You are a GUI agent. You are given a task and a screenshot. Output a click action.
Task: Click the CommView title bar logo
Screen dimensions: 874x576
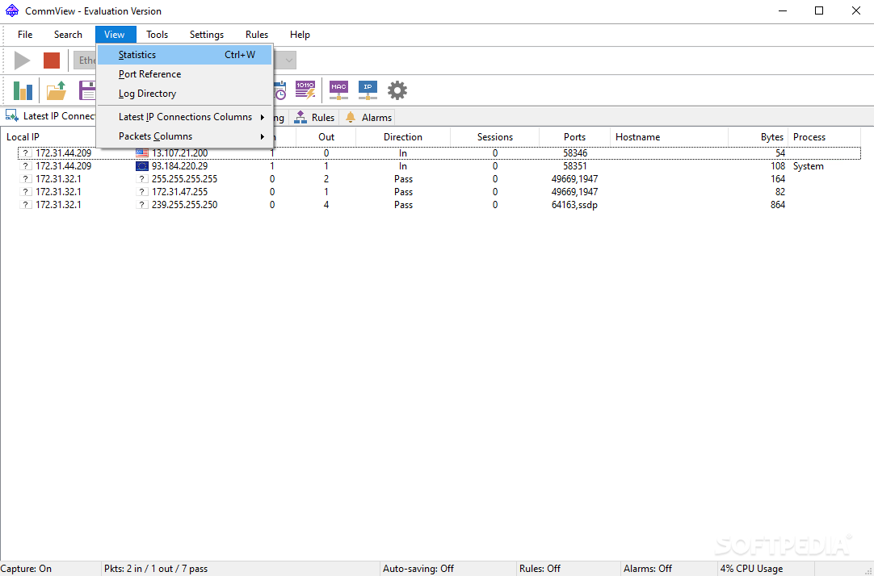(11, 10)
